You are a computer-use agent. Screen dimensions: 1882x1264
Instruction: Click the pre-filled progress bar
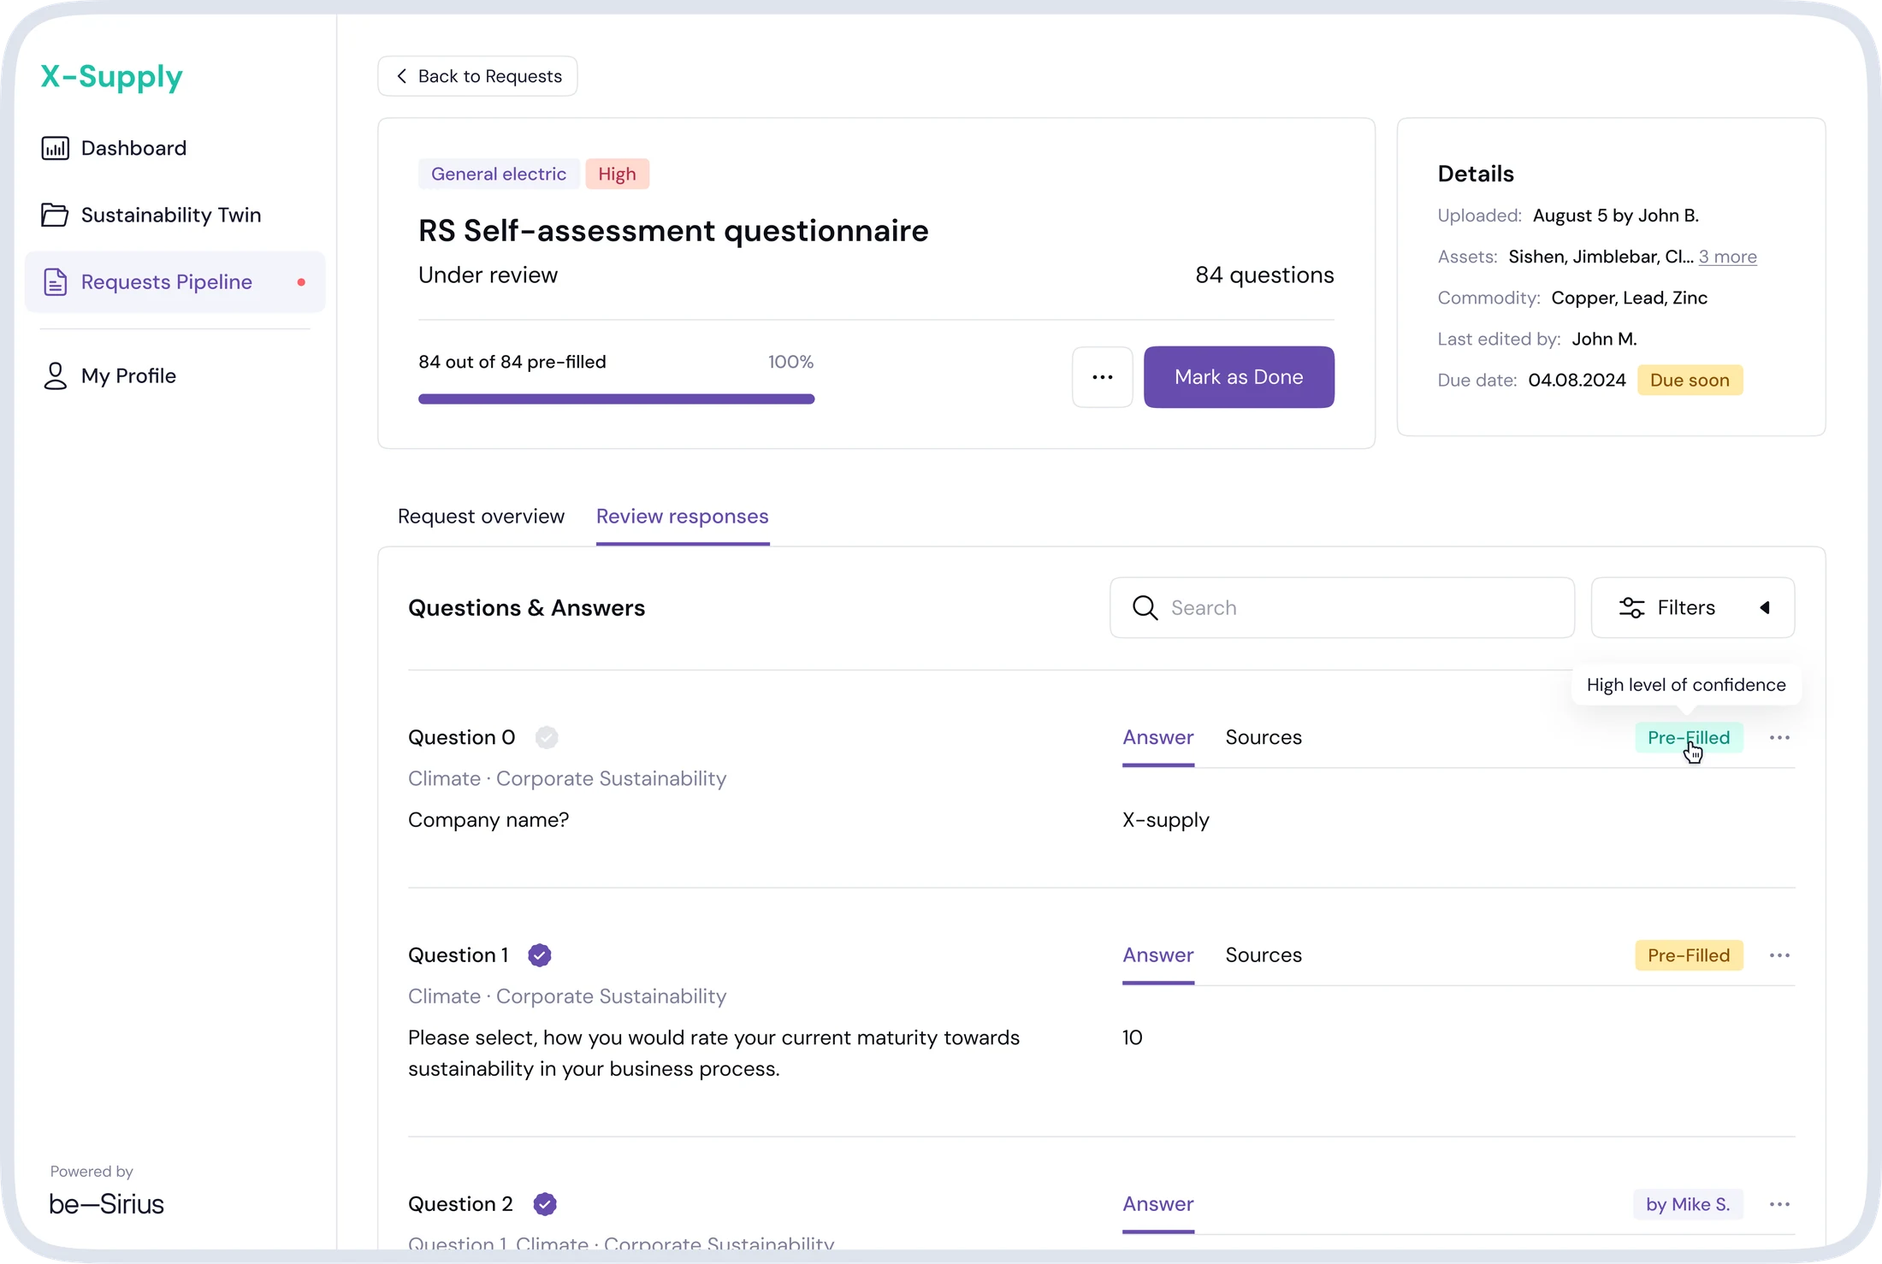(x=616, y=399)
